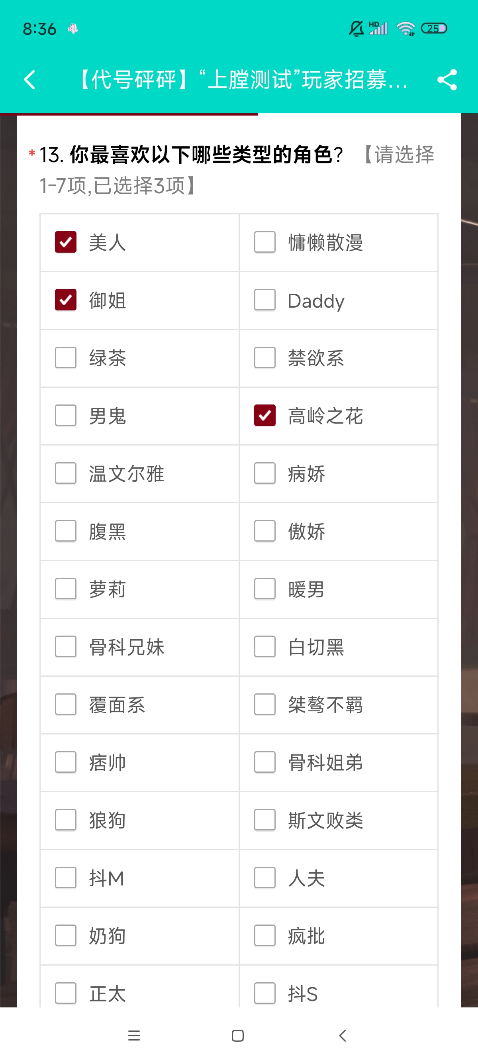Tap the battery indicator in status bar
Viewport: 478px width, 1064px height.
point(434,29)
